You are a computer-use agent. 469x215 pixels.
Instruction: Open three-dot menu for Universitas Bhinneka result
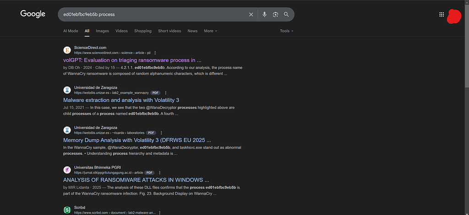(160, 173)
